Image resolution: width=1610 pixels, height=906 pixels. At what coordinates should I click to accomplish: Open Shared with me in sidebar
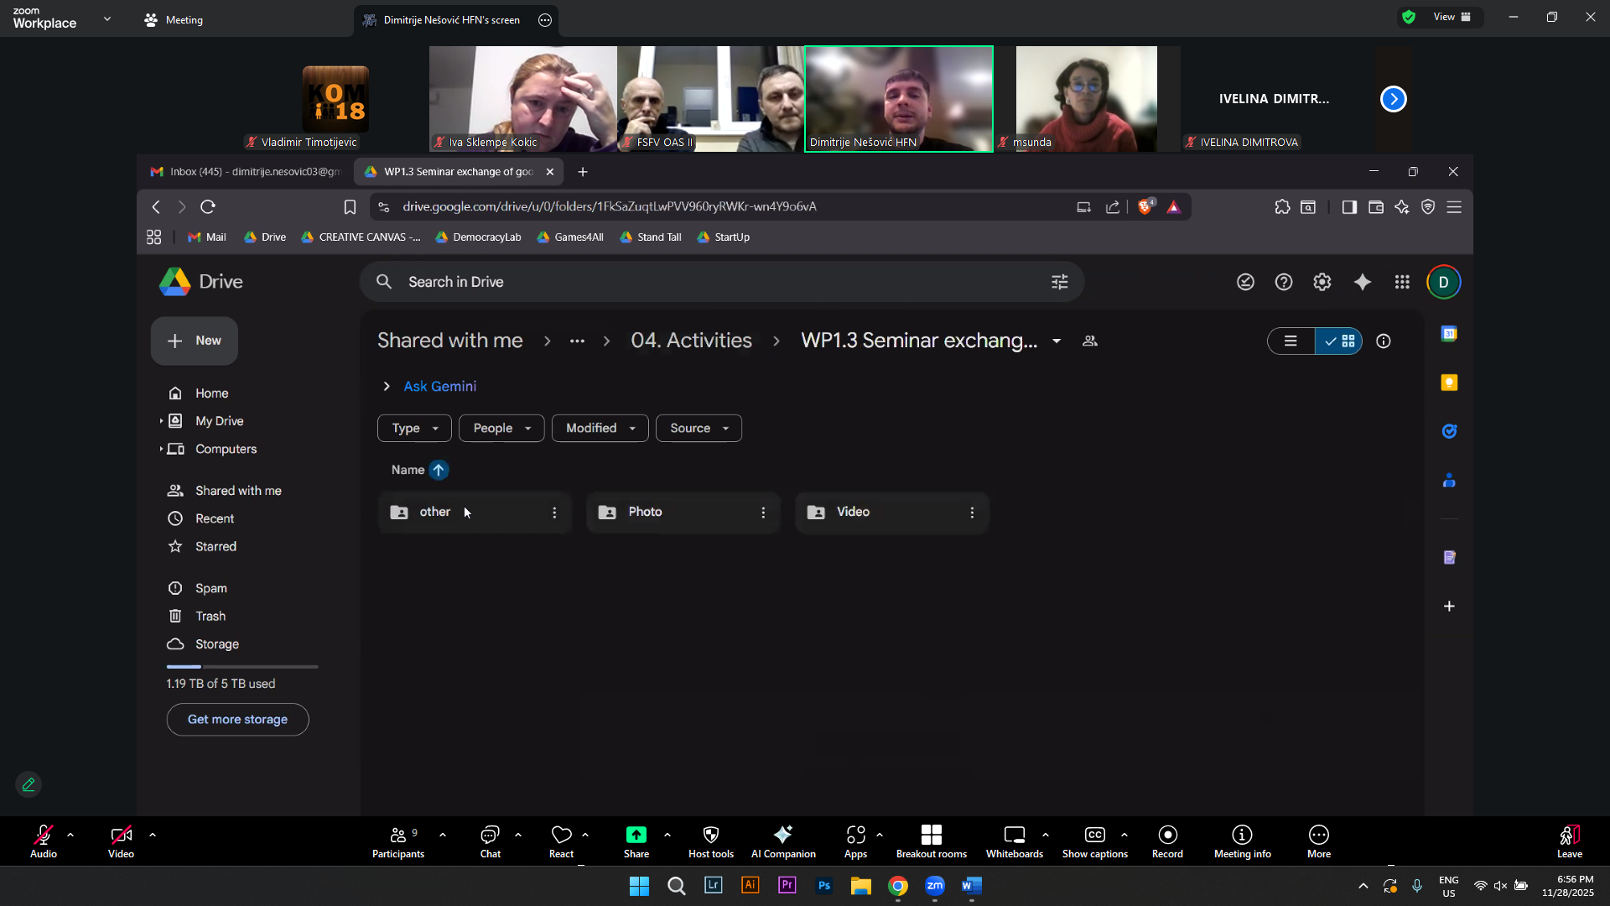coord(238,491)
